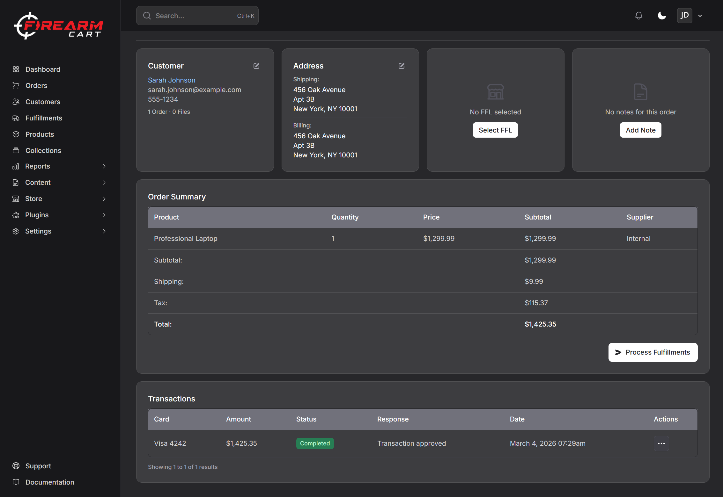The width and height of the screenshot is (723, 497).
Task: Open the JD user avatar
Action: tap(684, 16)
